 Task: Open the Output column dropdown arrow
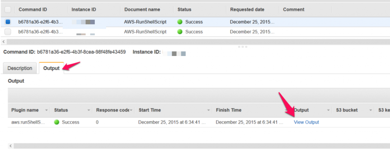point(328,110)
